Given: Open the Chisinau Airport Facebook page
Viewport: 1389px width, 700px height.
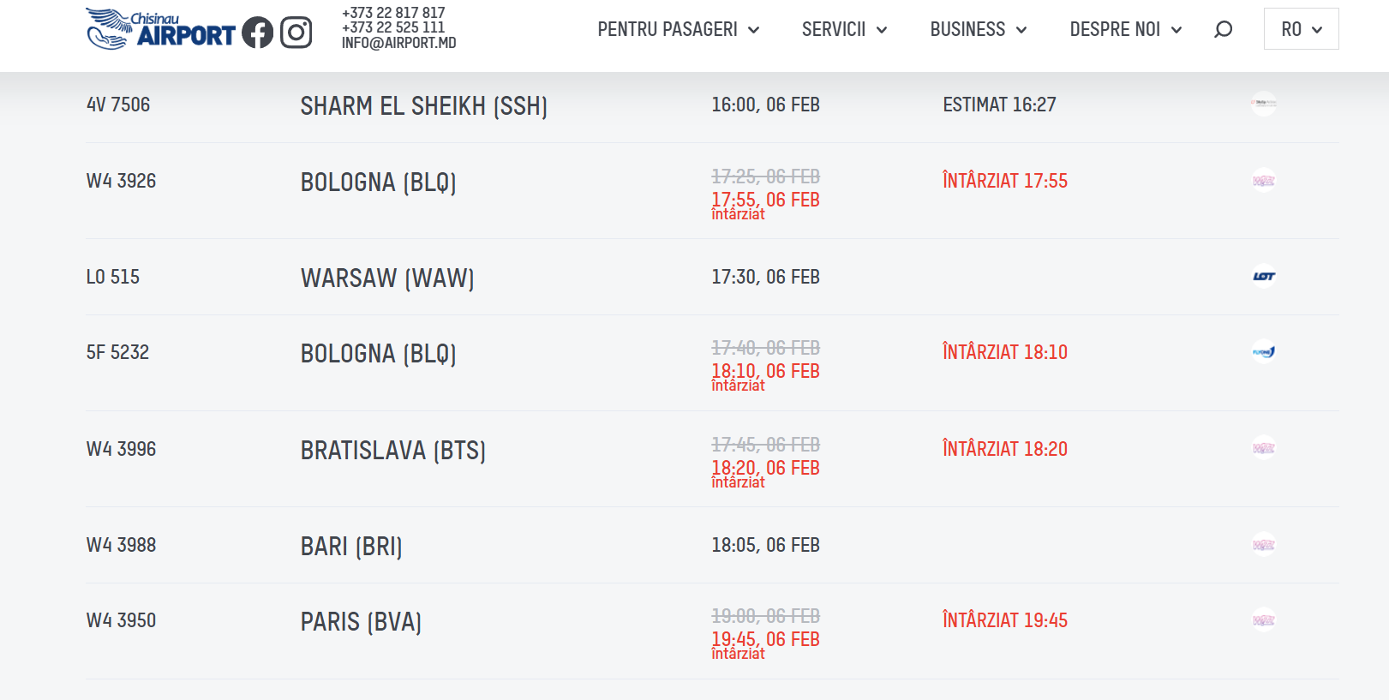Looking at the screenshot, I should pyautogui.click(x=257, y=33).
